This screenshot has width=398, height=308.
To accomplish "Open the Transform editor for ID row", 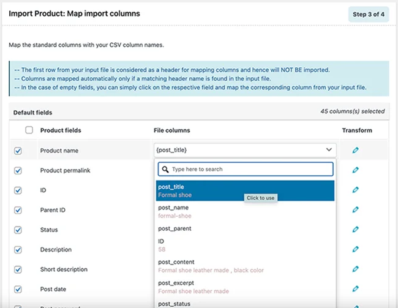I will pyautogui.click(x=355, y=190).
